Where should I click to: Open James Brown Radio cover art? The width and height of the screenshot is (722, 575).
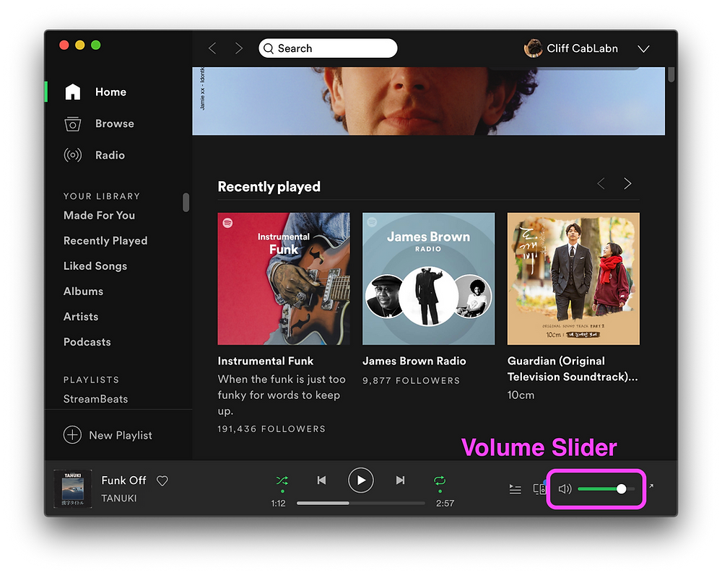[429, 278]
